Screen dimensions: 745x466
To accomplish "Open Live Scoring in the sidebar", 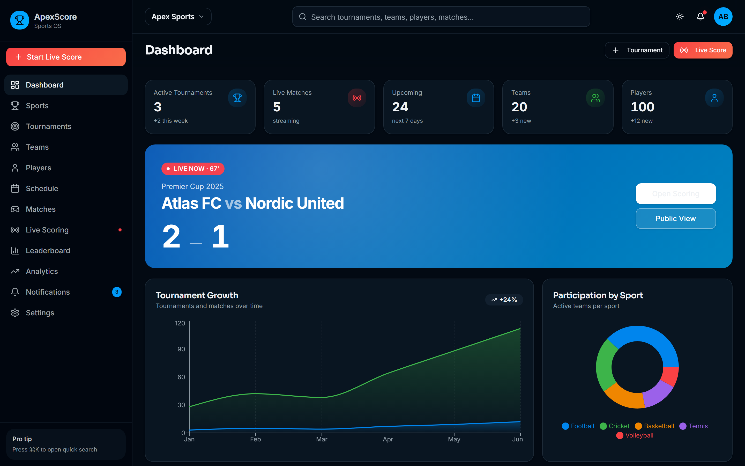I will click(x=66, y=230).
